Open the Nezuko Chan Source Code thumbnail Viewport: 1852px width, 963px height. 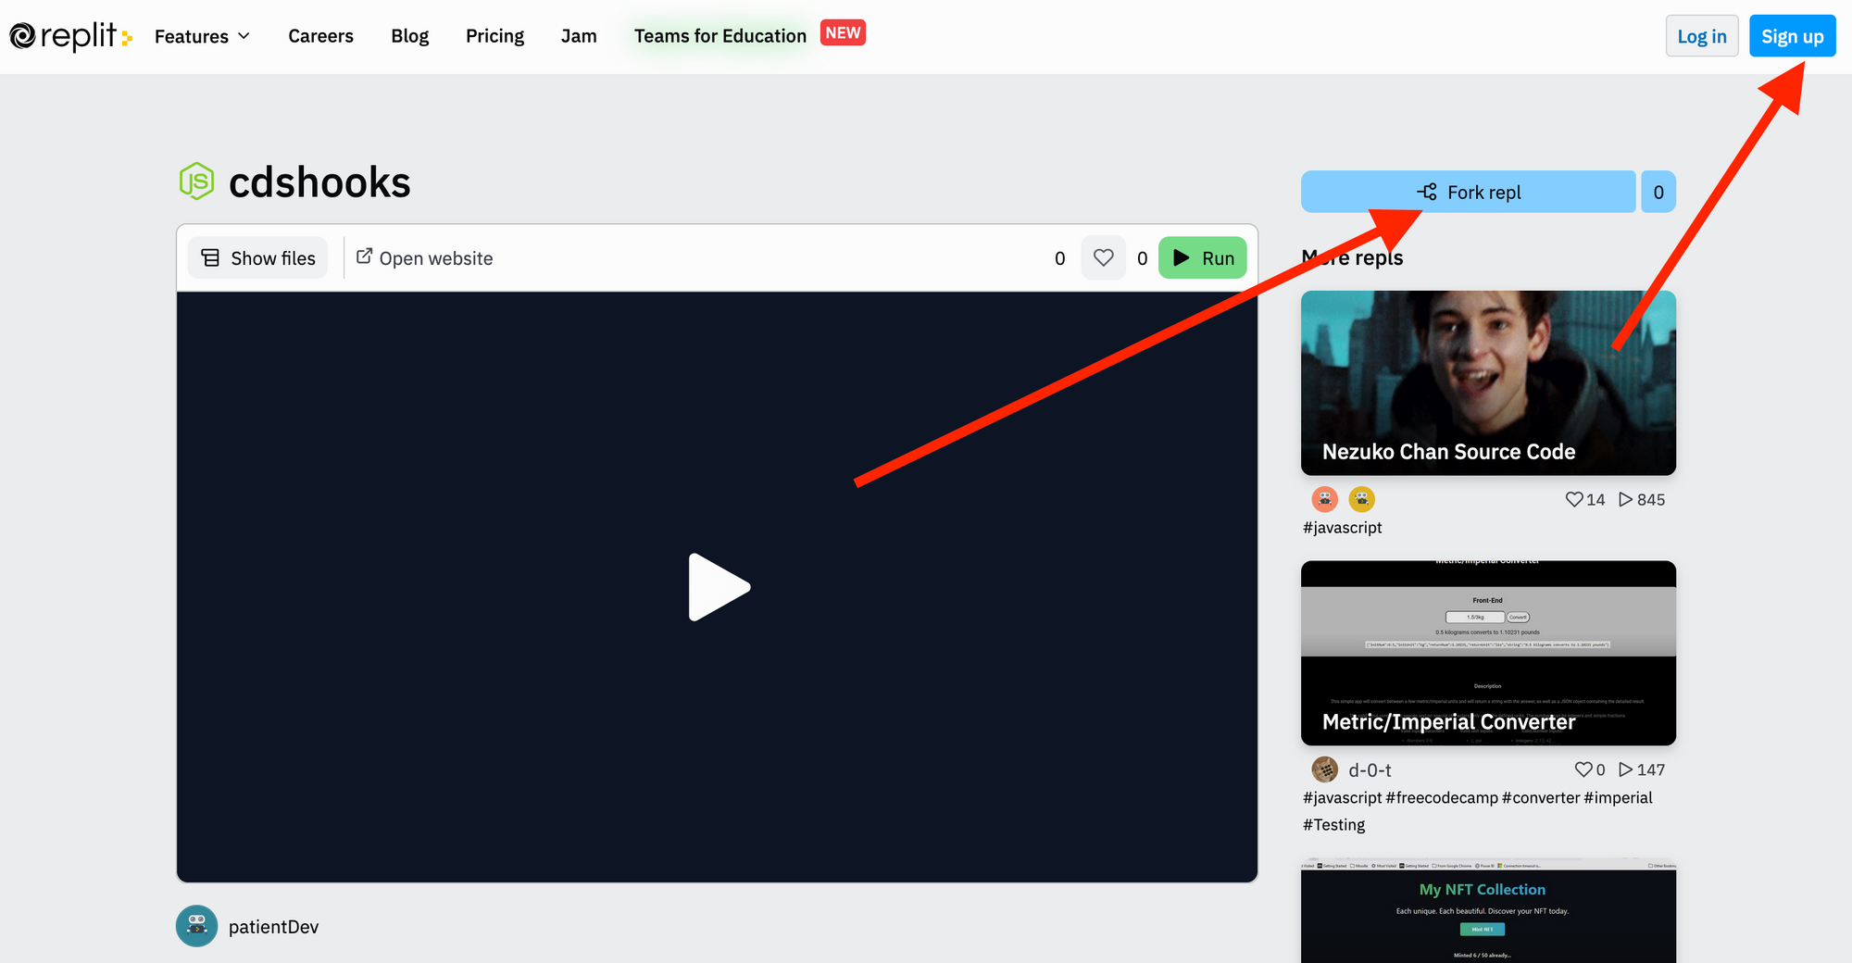(1488, 383)
